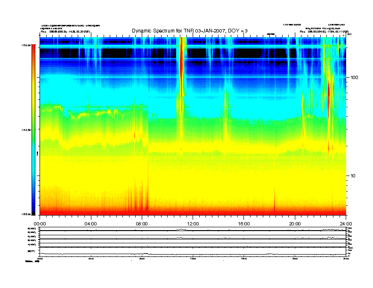Click the 'TNR' vertical label beside color bar
This screenshot has height=288, width=373.
tap(37, 154)
